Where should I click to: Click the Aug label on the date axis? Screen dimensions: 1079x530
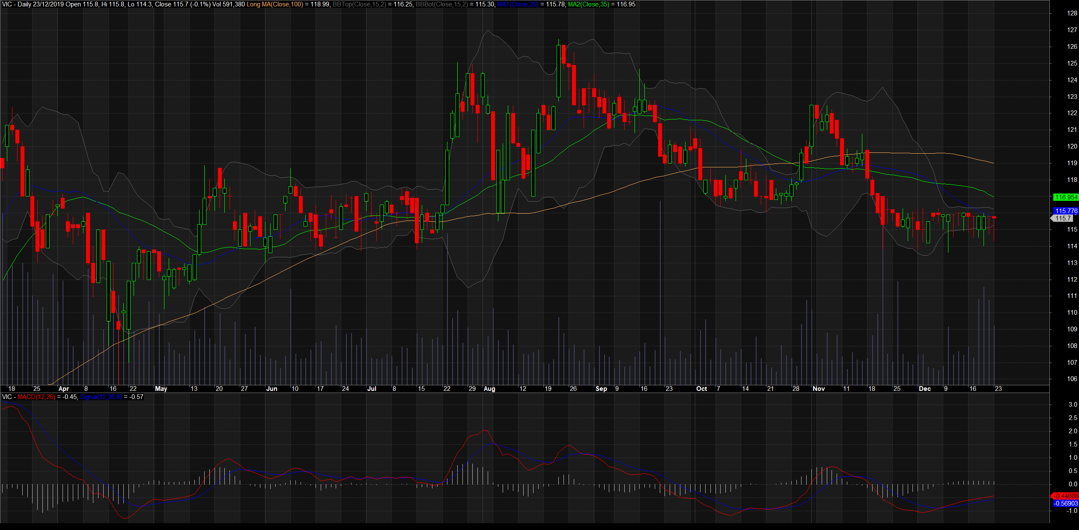(x=489, y=389)
